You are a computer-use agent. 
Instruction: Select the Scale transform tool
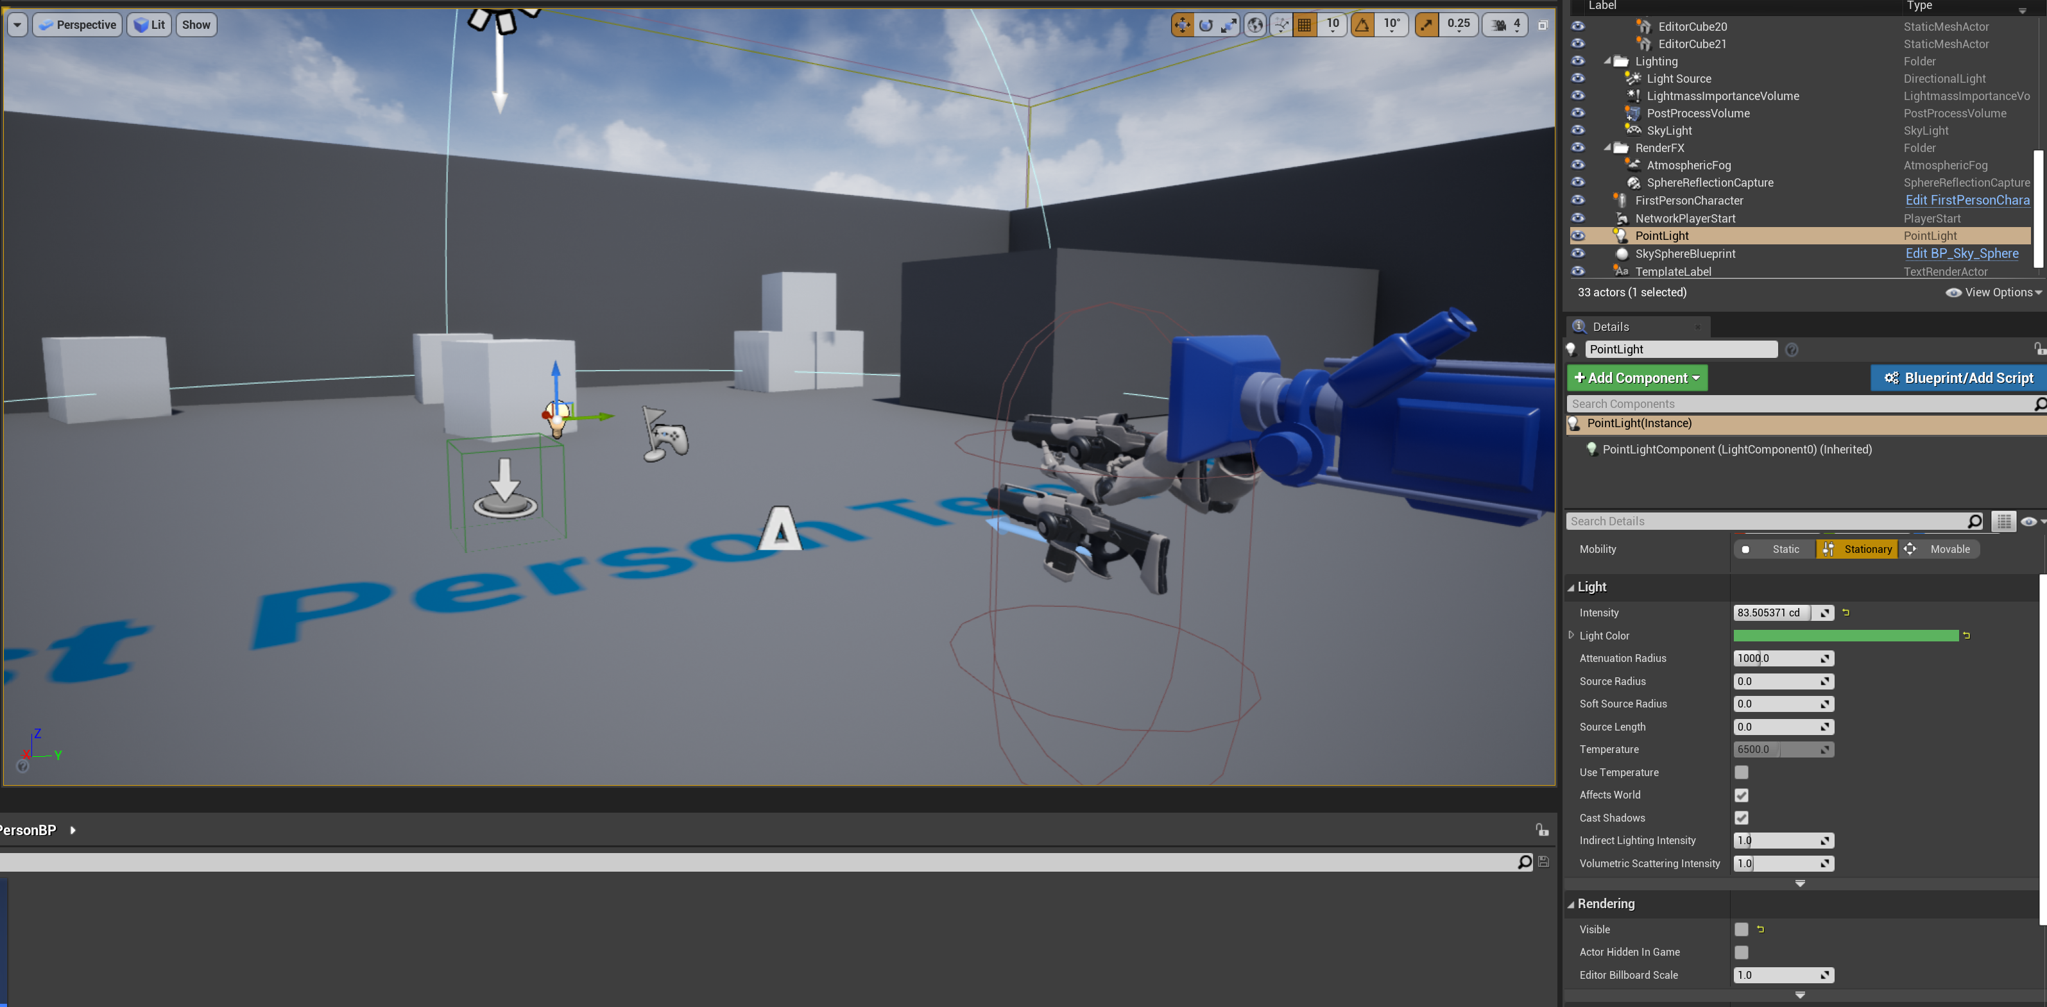[x=1228, y=24]
